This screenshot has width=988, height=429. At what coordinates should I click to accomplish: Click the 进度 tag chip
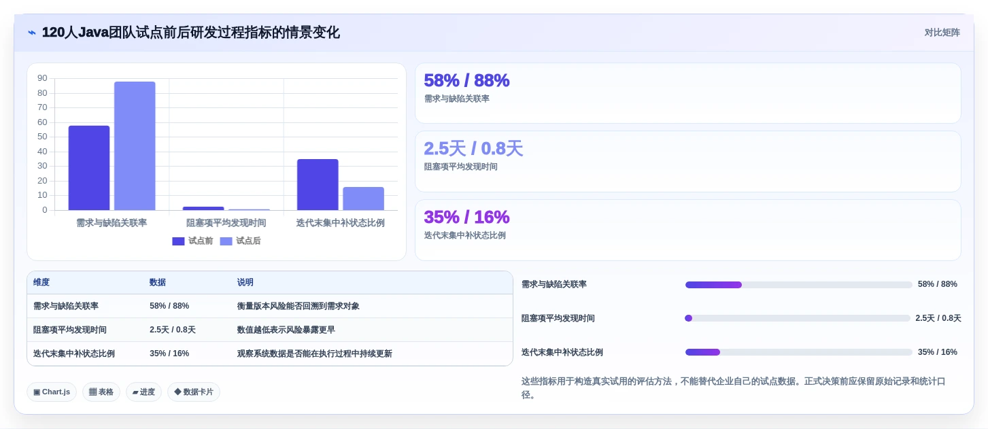click(143, 392)
